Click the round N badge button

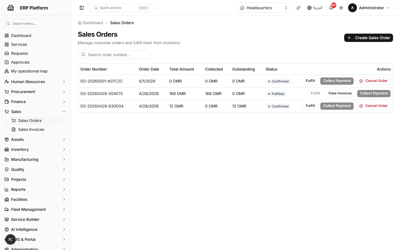[x=11, y=239]
